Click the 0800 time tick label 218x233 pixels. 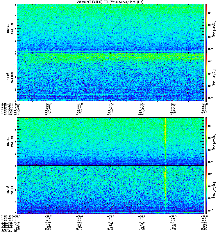(x=204, y=229)
